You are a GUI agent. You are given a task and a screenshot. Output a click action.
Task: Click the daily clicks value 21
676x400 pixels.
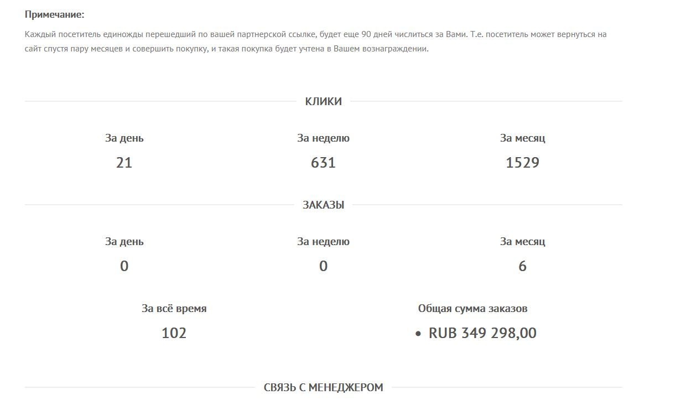click(124, 163)
